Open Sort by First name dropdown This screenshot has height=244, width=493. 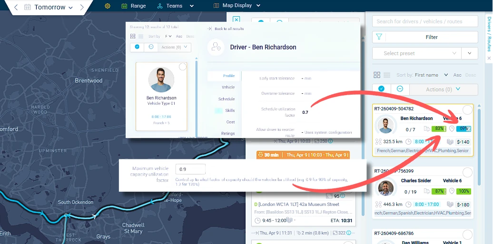pos(431,75)
